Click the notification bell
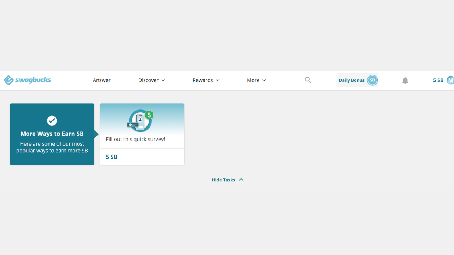The height and width of the screenshot is (255, 454). [x=405, y=80]
